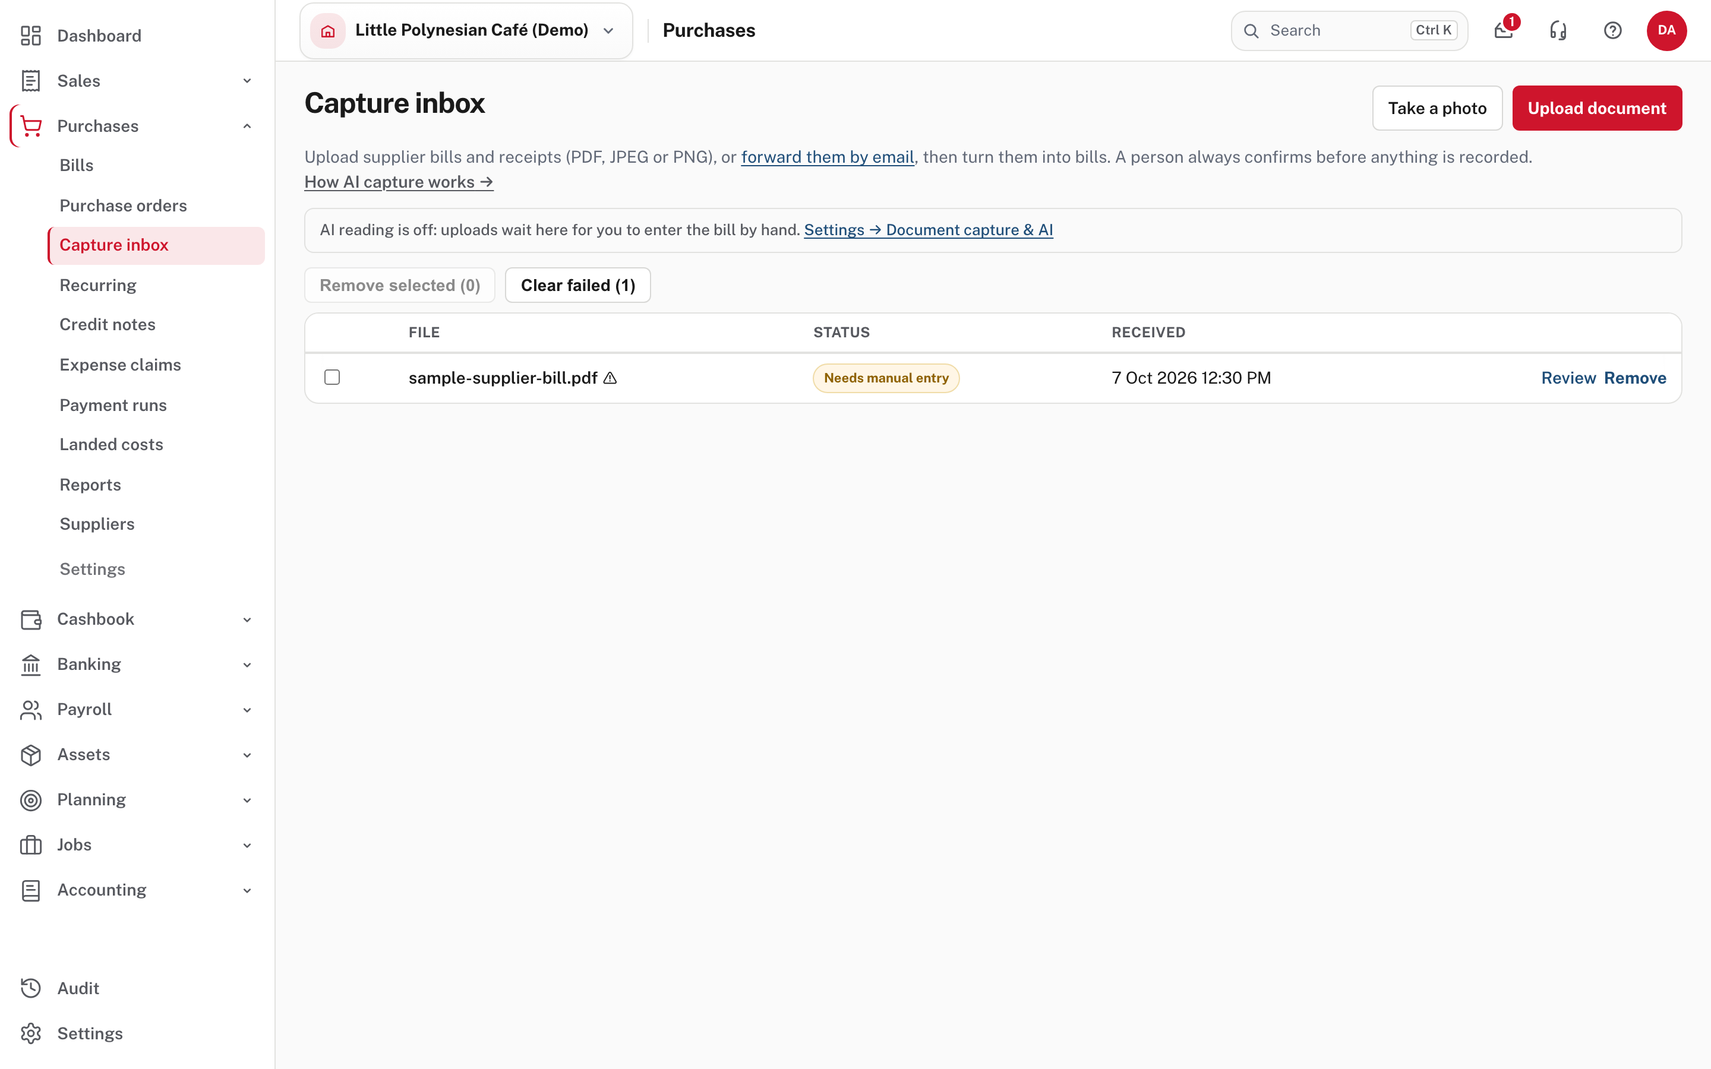Expand the Cashbook section chevron
The width and height of the screenshot is (1711, 1069).
[247, 620]
